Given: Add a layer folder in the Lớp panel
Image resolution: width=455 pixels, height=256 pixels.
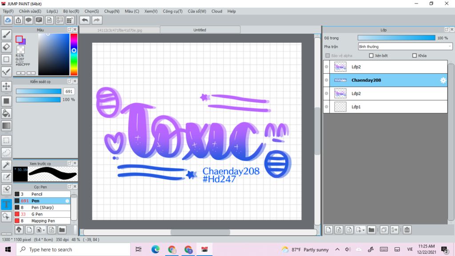Looking at the screenshot, I should pyautogui.click(x=371, y=230).
